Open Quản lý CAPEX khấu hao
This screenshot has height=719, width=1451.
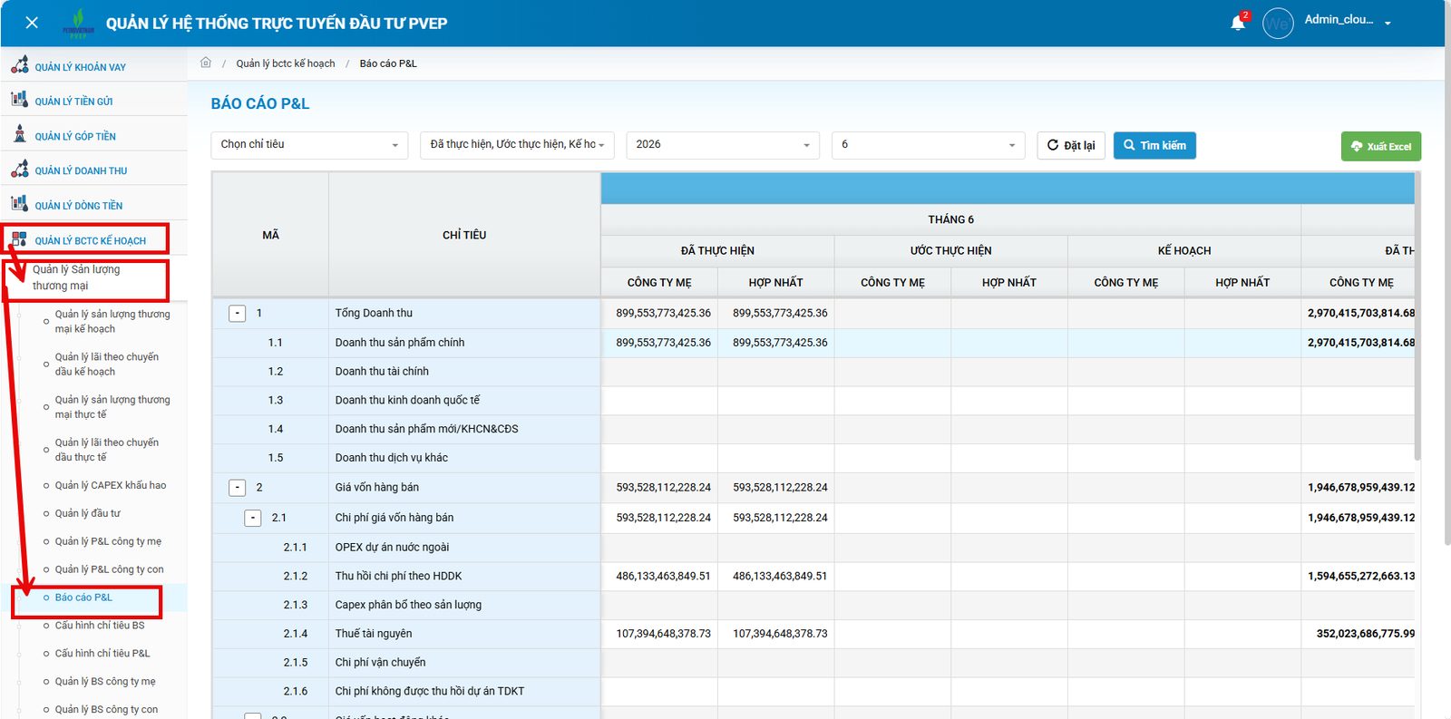pos(111,485)
